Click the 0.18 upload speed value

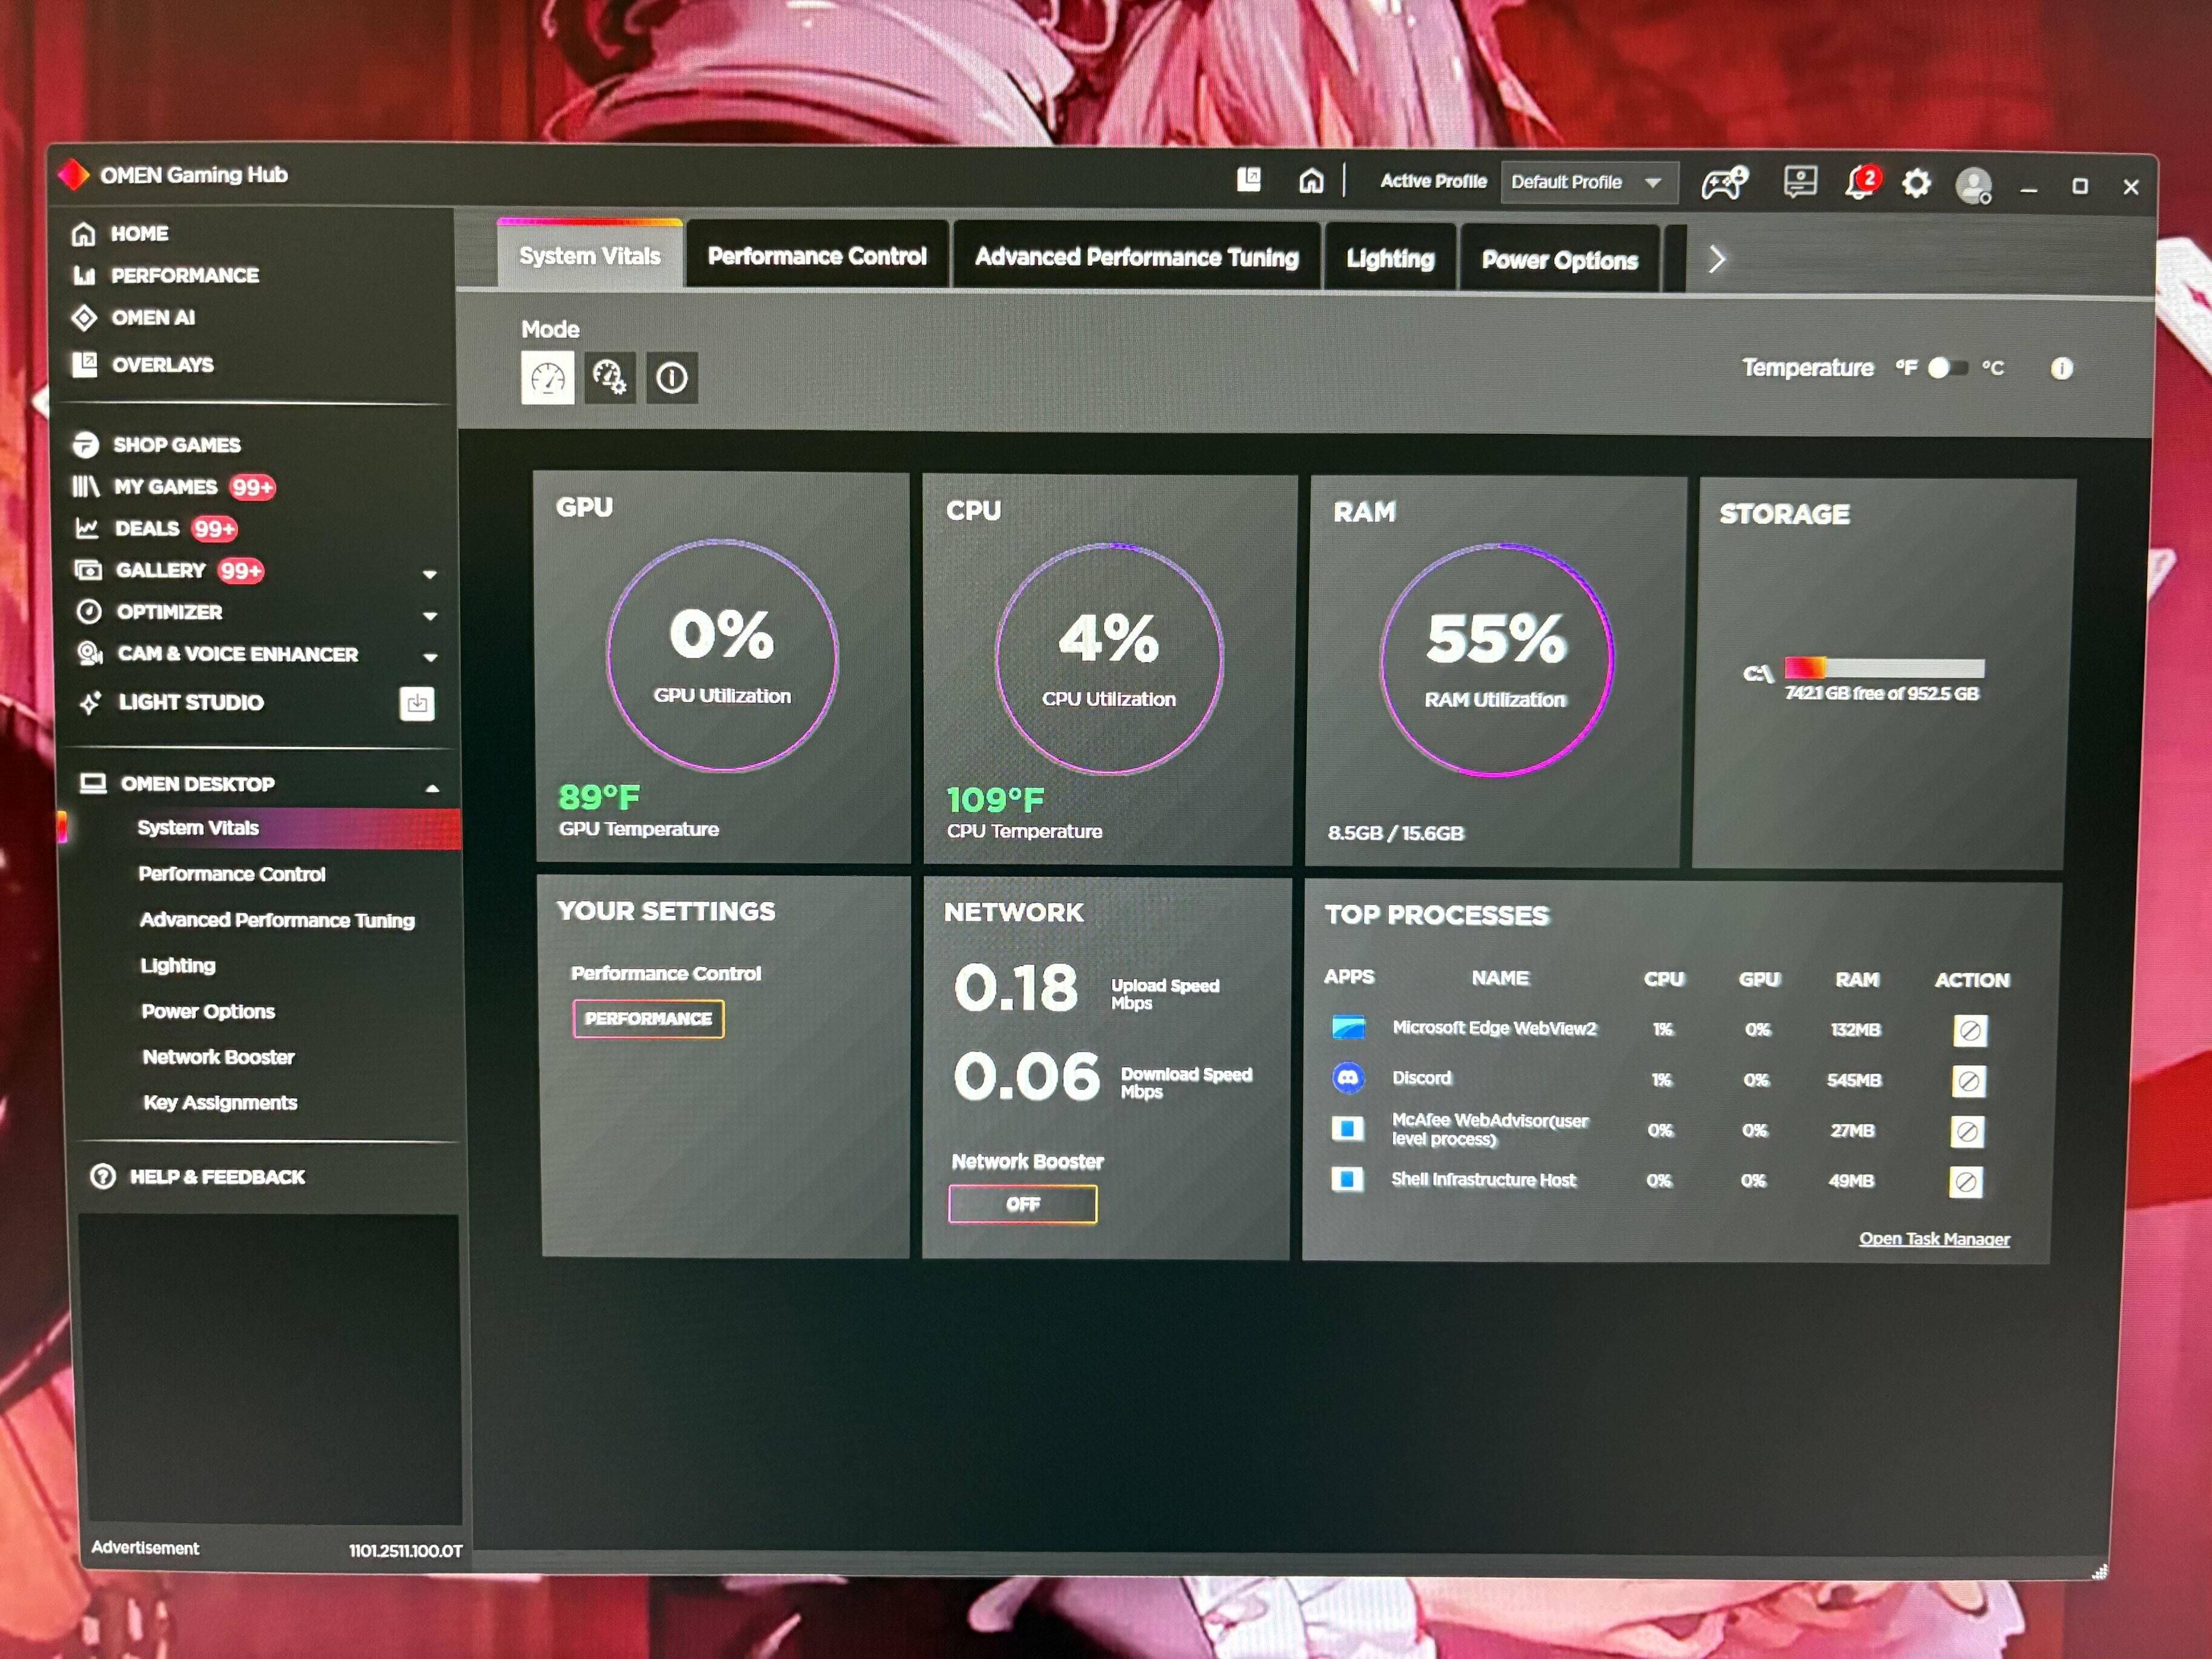tap(1016, 988)
